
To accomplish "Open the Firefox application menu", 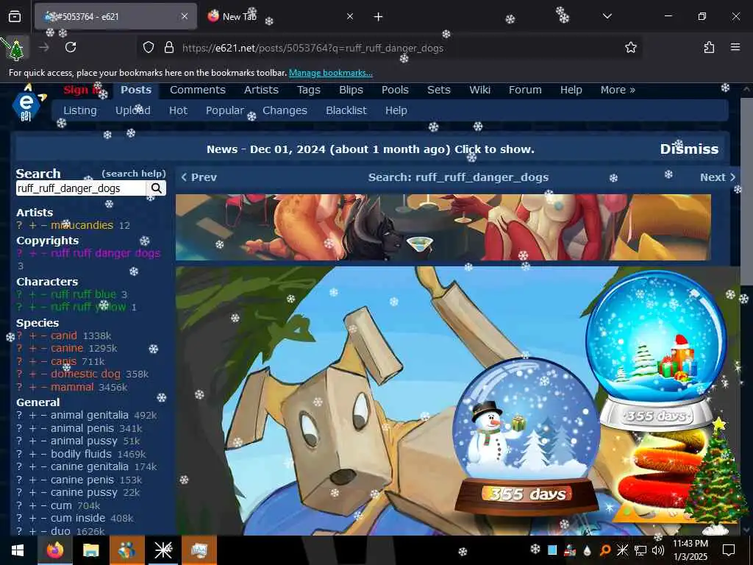I will click(x=735, y=47).
